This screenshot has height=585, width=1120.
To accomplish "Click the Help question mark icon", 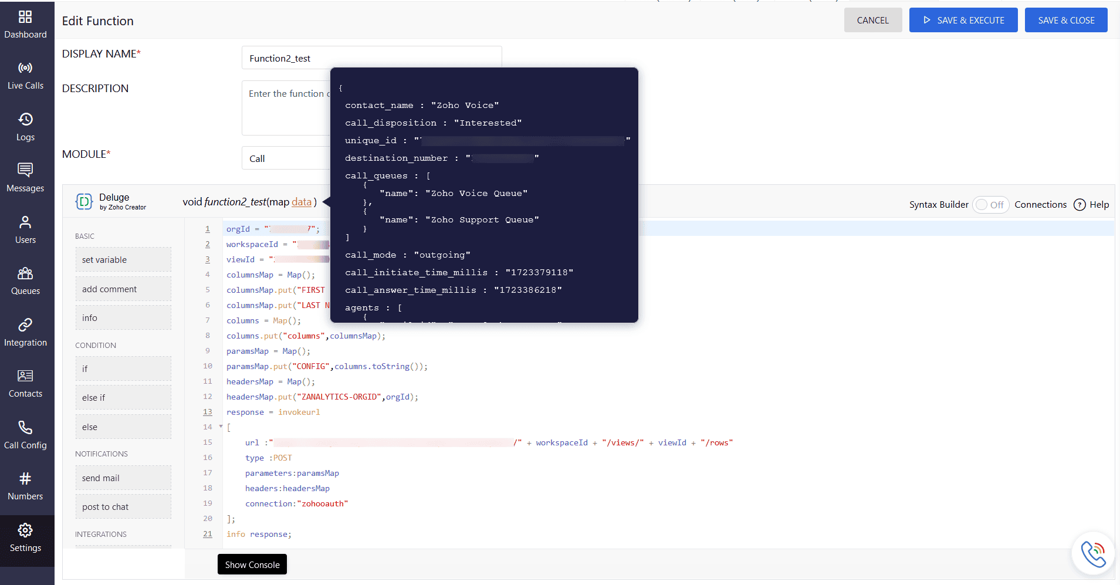I will [1079, 205].
